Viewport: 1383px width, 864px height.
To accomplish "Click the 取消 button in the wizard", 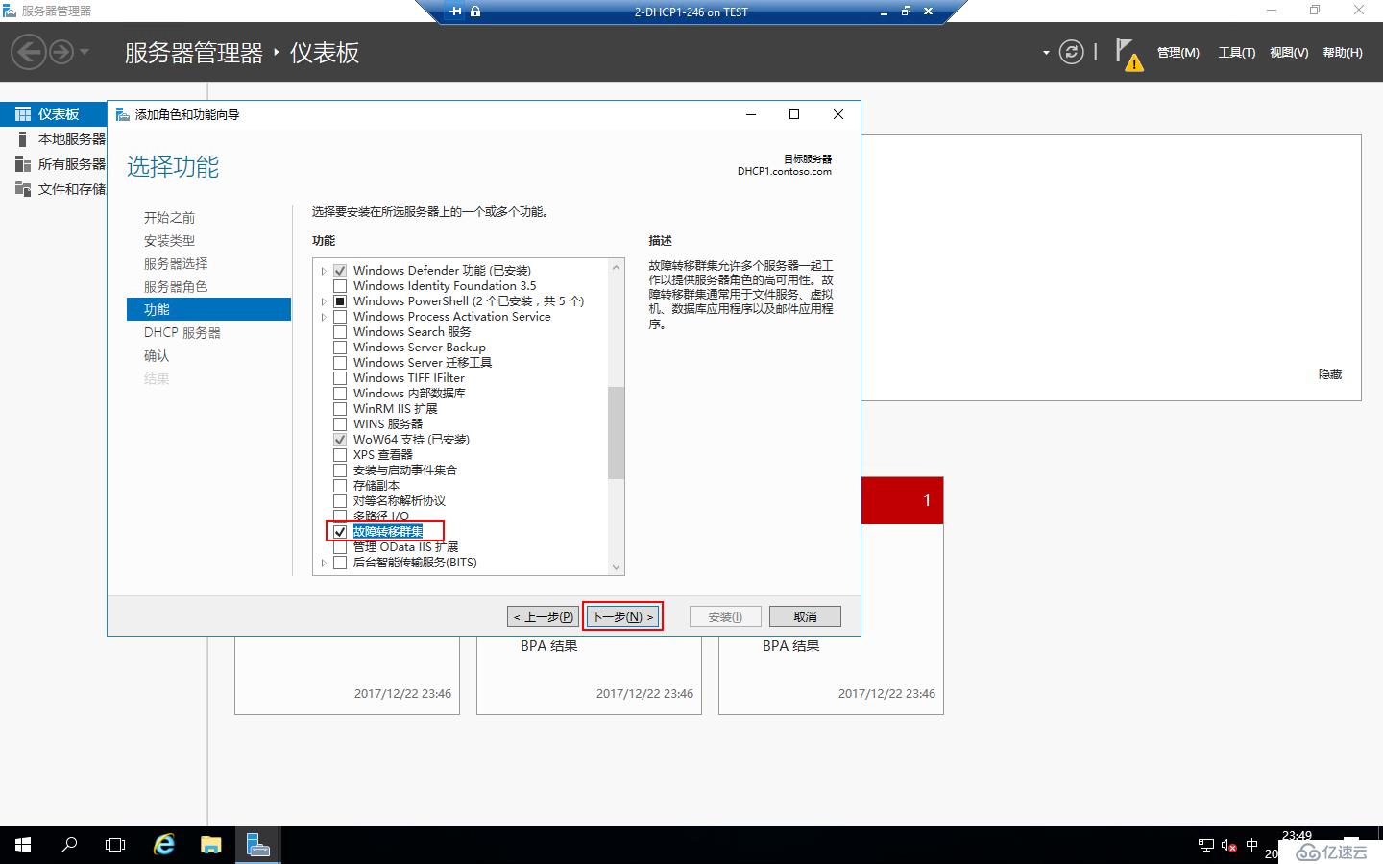I will click(x=805, y=616).
